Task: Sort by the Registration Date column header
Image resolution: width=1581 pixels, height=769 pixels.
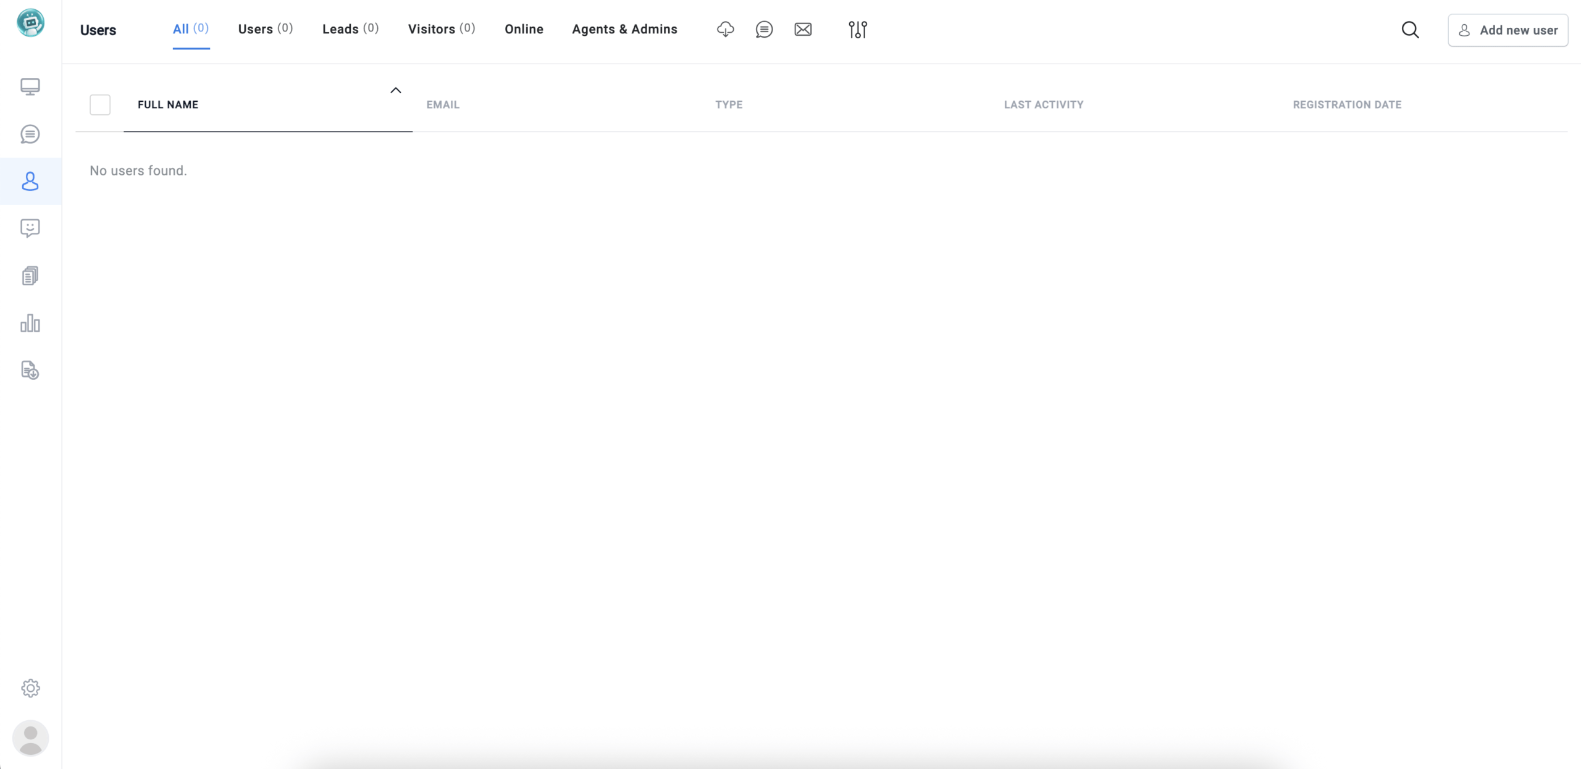Action: (1347, 104)
